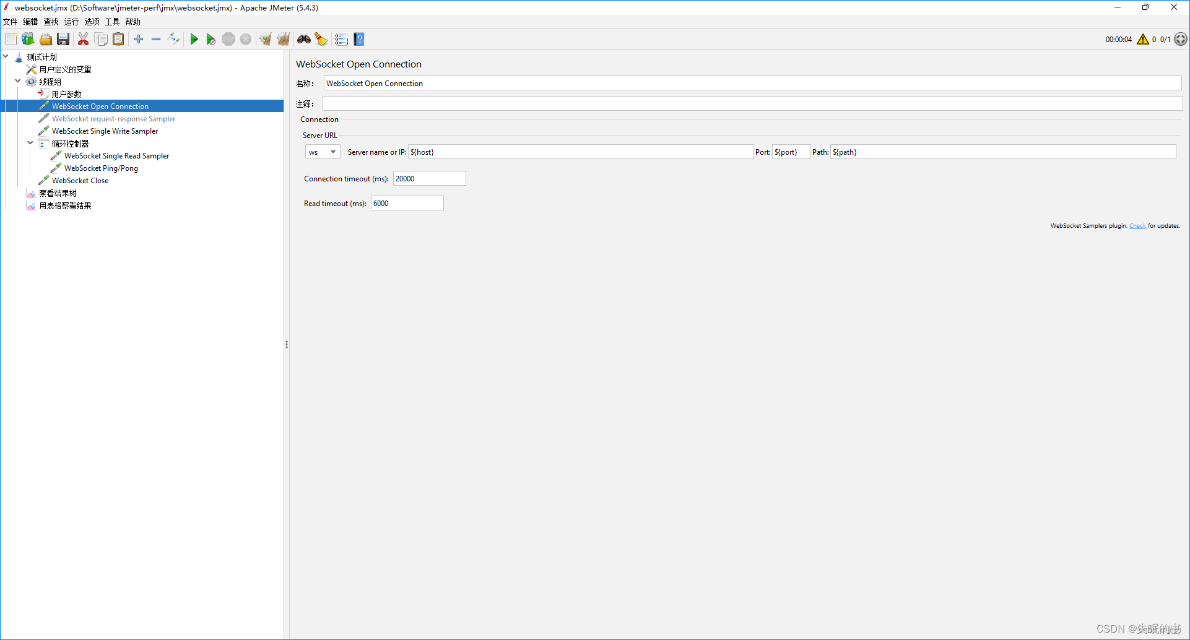
Task: Click the Server name or IP field
Action: (x=581, y=152)
